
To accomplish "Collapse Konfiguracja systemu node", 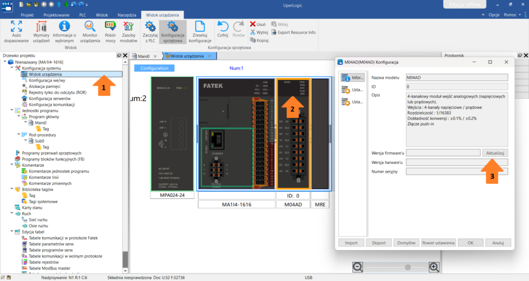I will point(12,68).
